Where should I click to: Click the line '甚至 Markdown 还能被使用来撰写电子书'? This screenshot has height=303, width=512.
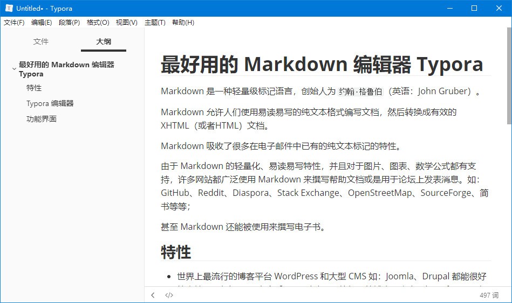pos(244,227)
